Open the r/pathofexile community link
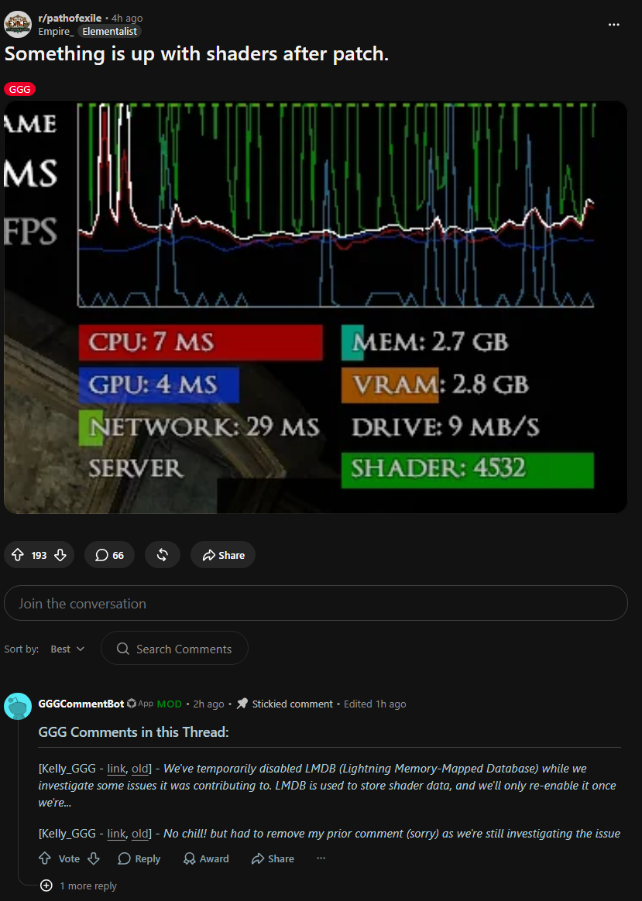 pos(70,19)
